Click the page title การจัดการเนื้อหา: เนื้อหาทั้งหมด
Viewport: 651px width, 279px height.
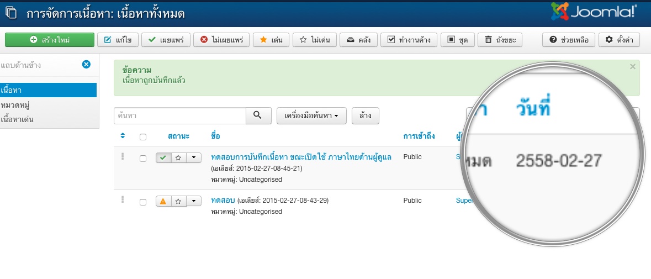click(105, 14)
